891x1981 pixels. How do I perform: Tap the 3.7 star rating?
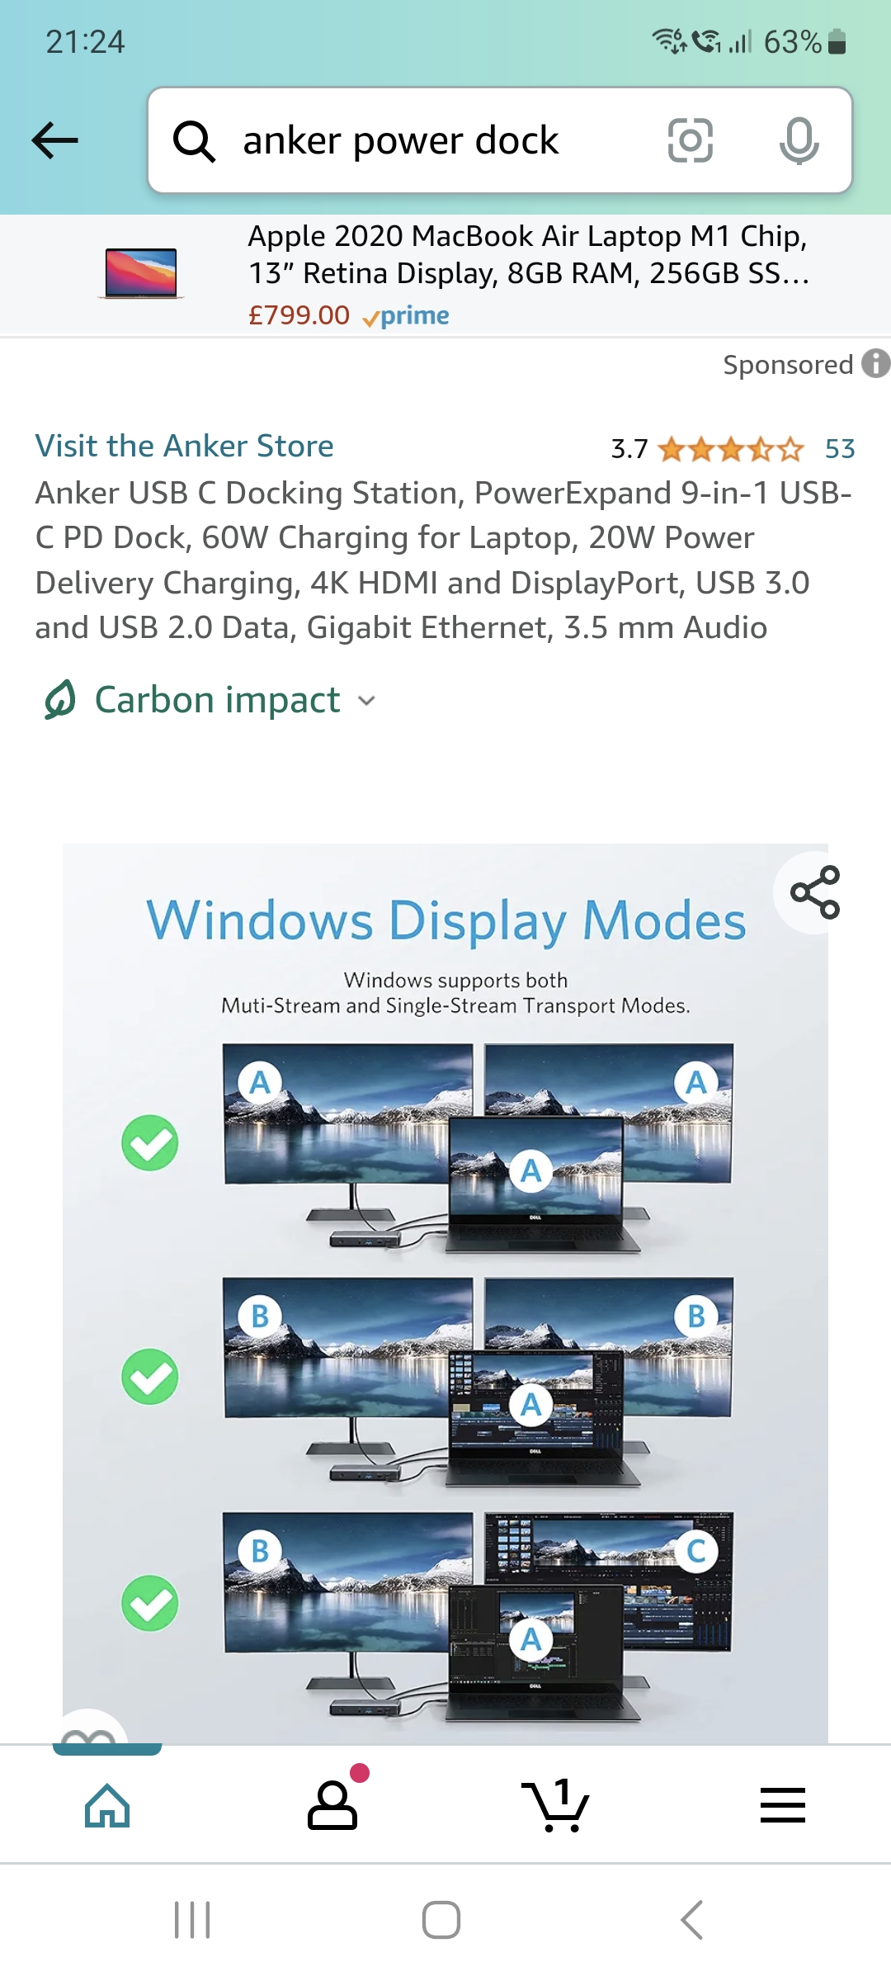(706, 449)
